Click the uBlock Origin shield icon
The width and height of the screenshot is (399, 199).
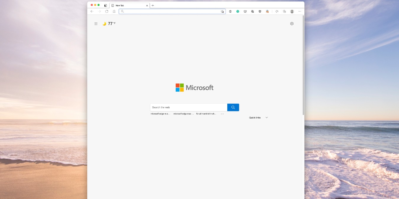260,11
